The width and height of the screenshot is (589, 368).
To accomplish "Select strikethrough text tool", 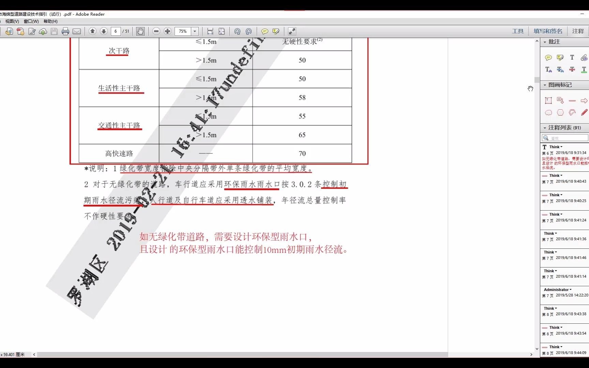I will (572, 70).
